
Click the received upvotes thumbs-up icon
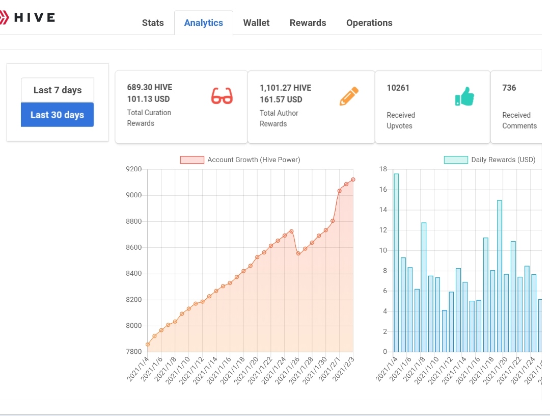coord(464,96)
